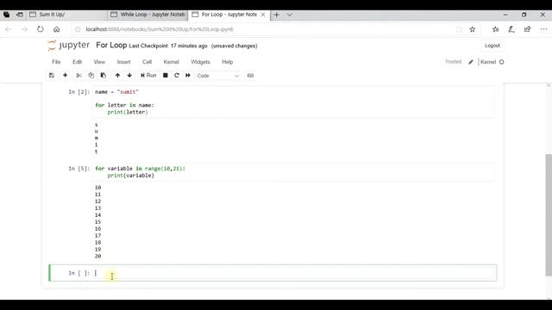Image resolution: width=552 pixels, height=310 pixels.
Task: Open the File menu
Action: point(56,62)
